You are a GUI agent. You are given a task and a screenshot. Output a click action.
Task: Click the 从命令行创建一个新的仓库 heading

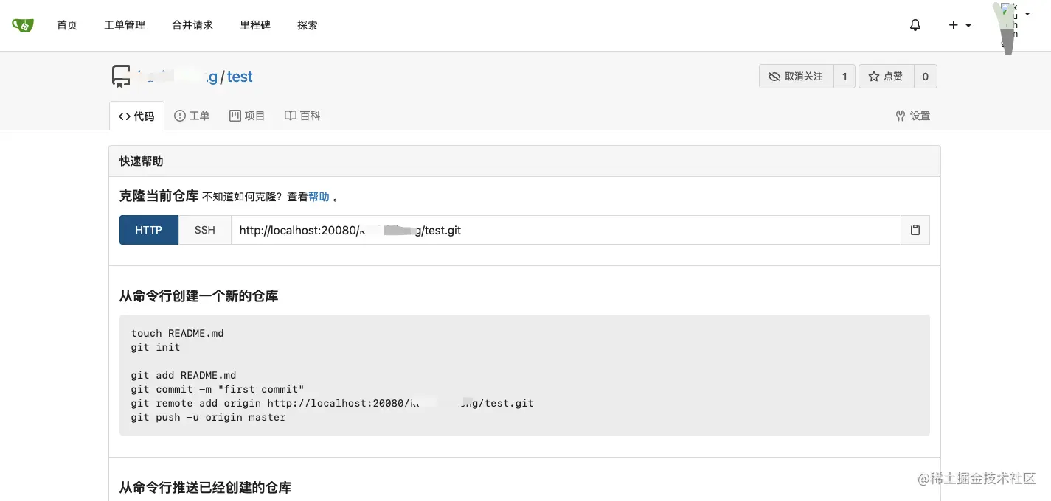pyautogui.click(x=198, y=296)
